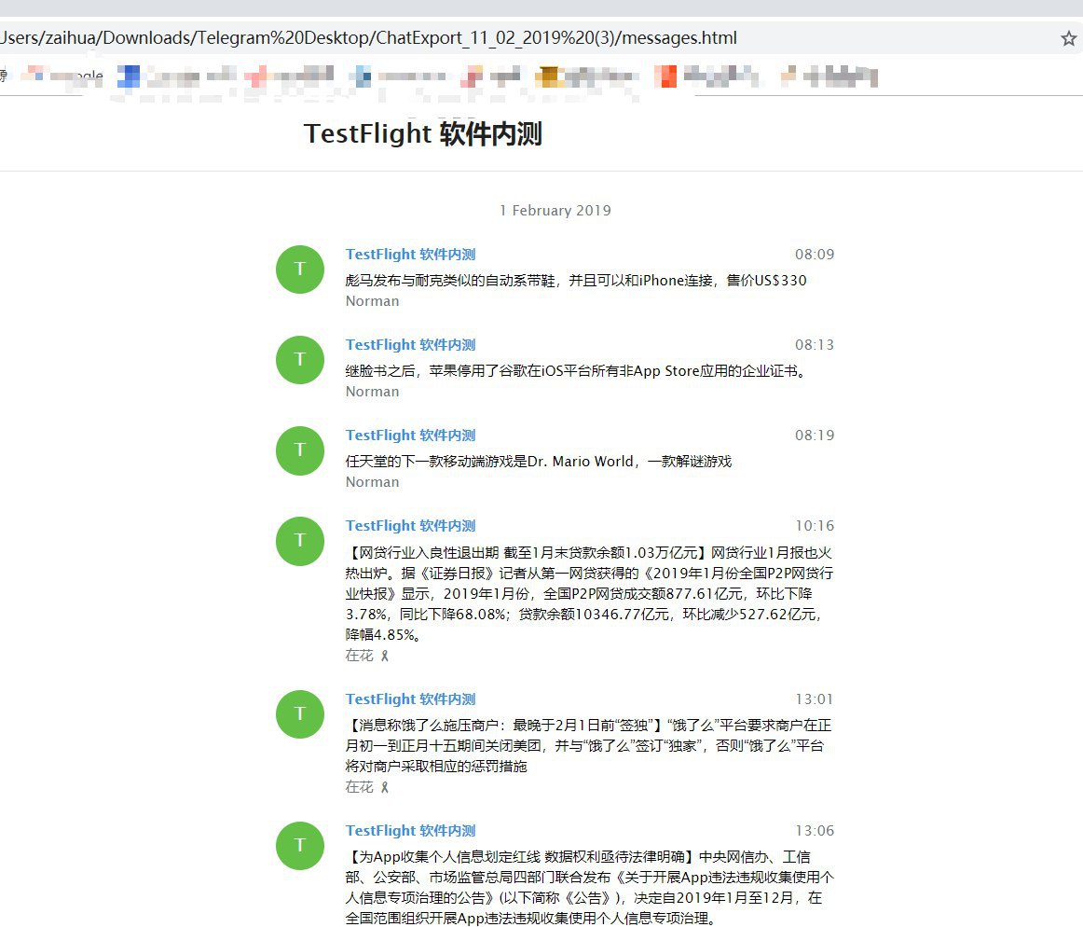The width and height of the screenshot is (1083, 927).
Task: Open the avatar of the 08:19 message
Action: [300, 450]
